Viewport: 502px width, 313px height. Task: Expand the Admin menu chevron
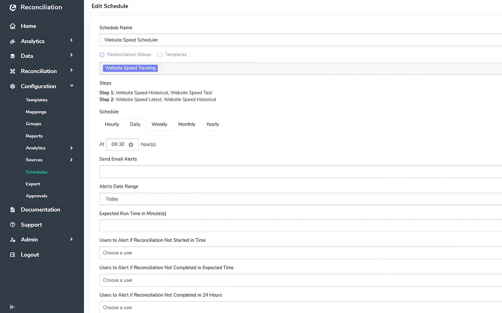(71, 239)
